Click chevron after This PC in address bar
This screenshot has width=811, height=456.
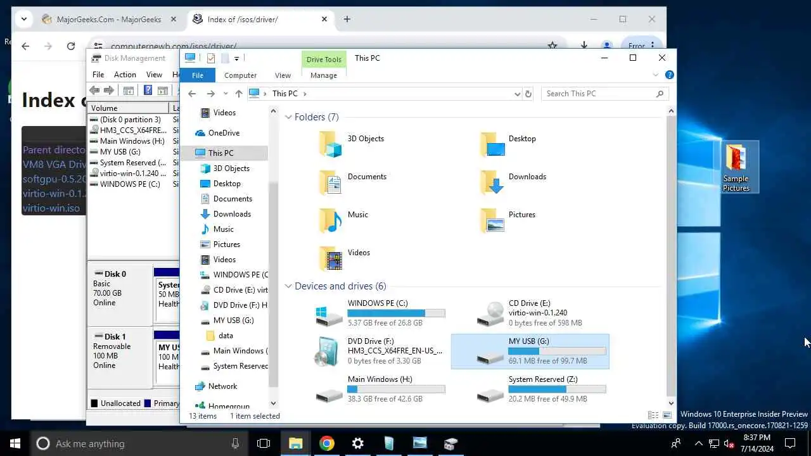click(x=305, y=94)
